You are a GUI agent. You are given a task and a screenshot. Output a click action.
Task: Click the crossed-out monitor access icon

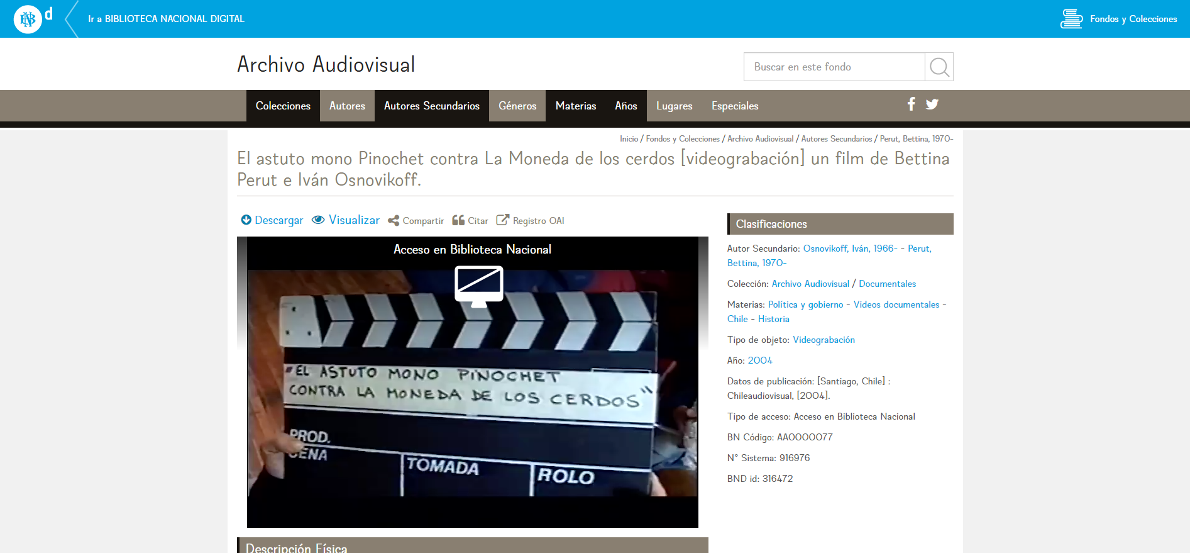[x=478, y=286]
